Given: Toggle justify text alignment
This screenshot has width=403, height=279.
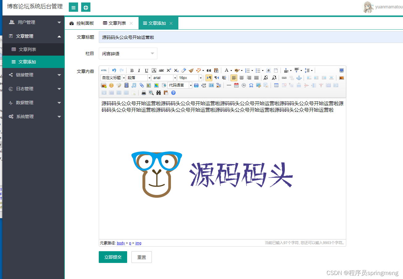Looking at the screenshot, I should point(256,78).
